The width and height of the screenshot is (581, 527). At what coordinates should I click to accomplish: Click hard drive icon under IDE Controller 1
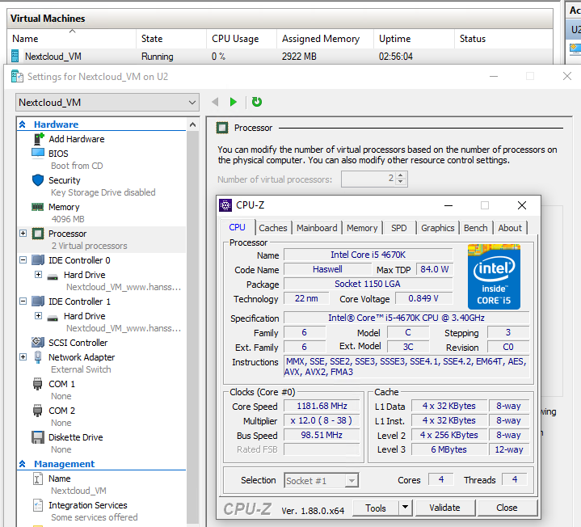pyautogui.click(x=53, y=317)
